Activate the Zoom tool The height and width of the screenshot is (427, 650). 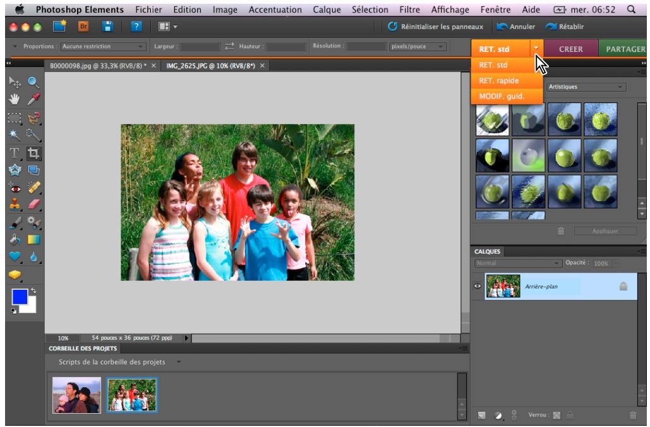(32, 82)
